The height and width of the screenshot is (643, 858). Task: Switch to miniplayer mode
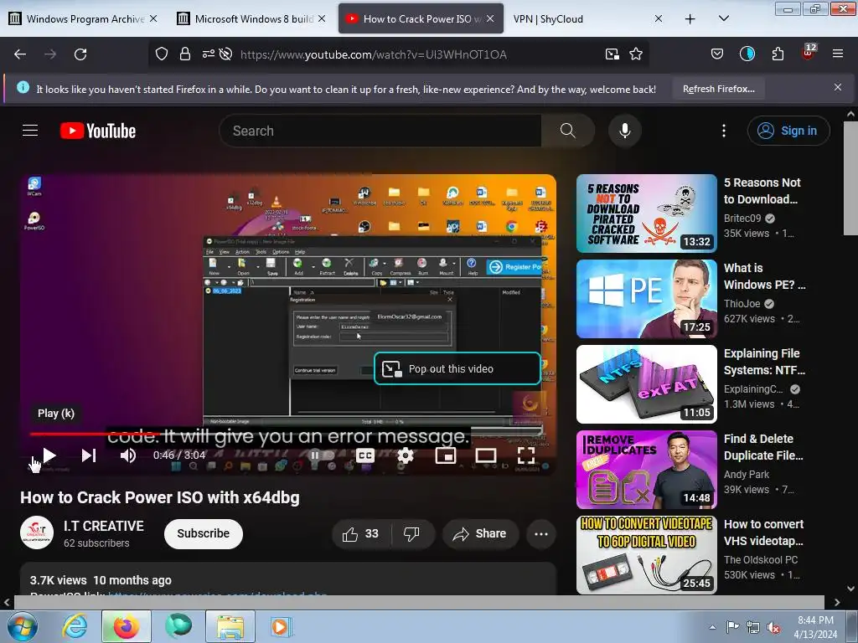click(x=446, y=455)
